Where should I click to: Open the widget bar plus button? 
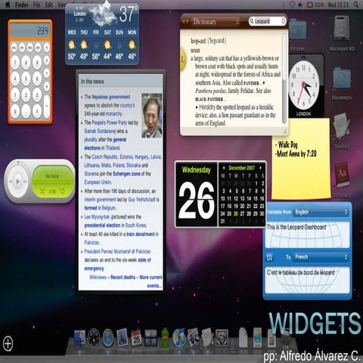pos(8,343)
